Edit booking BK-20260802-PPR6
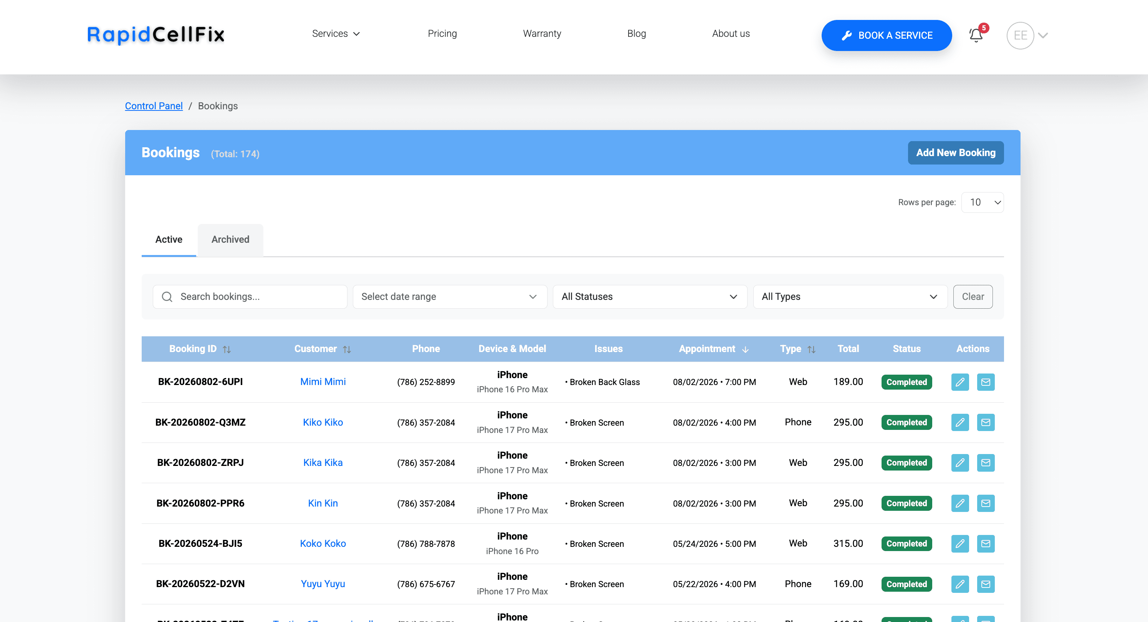 tap(960, 503)
